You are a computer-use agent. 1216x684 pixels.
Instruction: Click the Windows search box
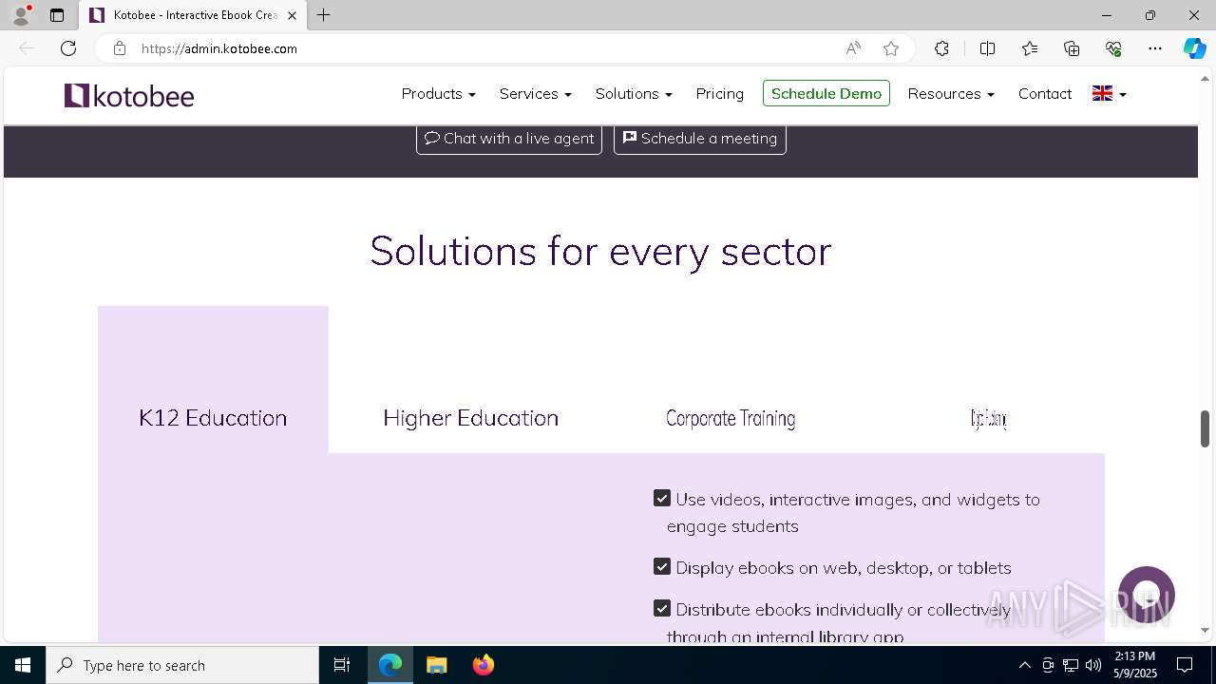tap(182, 665)
